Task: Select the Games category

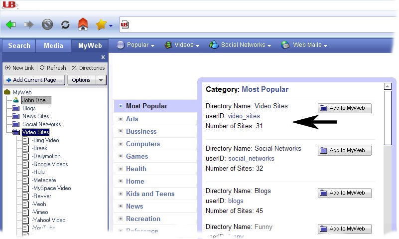Action: coord(155,157)
